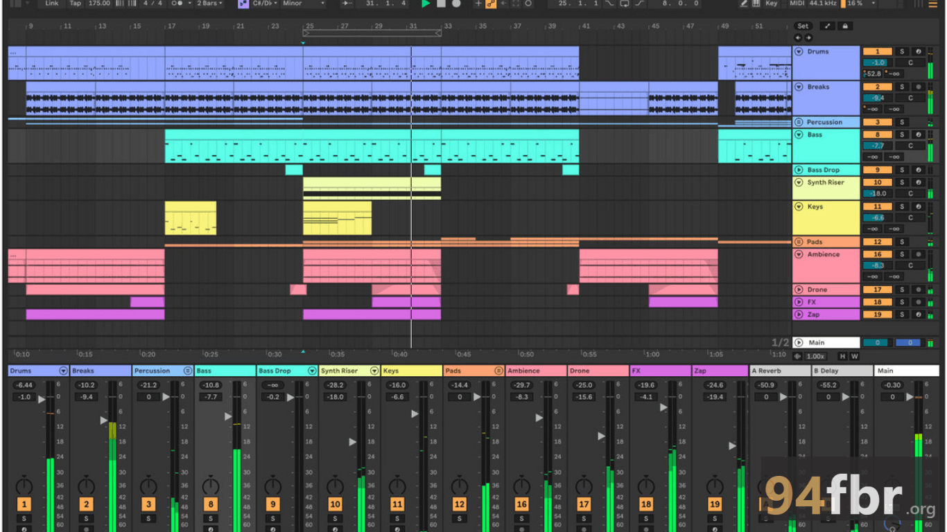Arm the Zap track in arrangement

[919, 314]
